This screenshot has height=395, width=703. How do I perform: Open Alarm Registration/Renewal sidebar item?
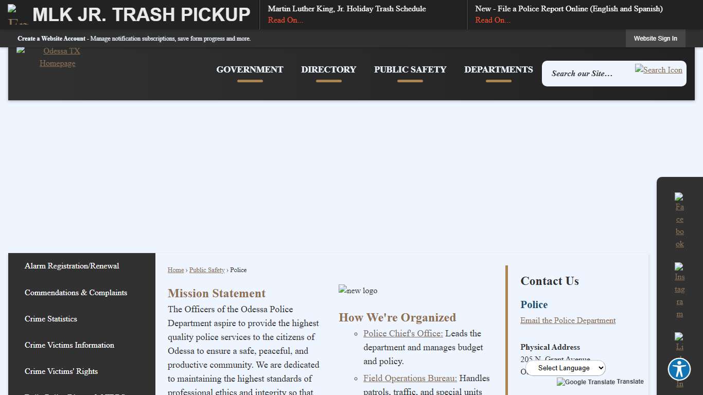pyautogui.click(x=72, y=266)
